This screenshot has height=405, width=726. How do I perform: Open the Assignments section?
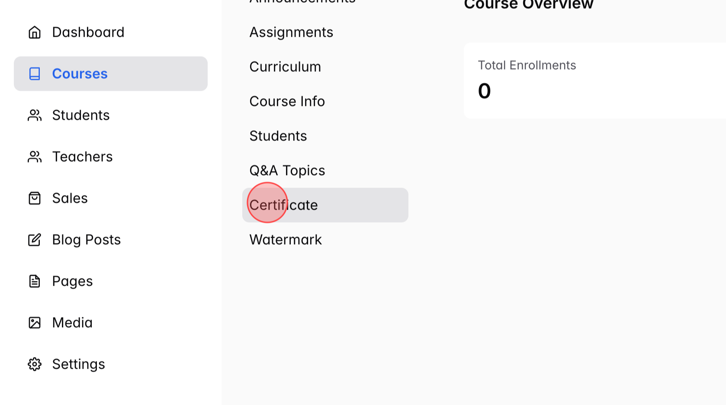point(291,32)
